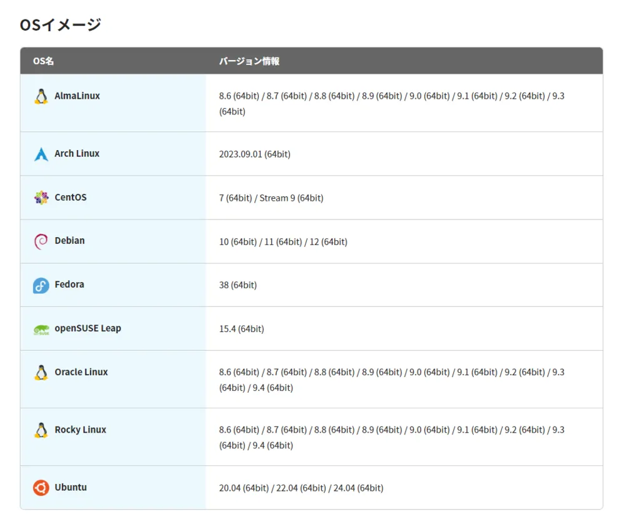Click the AlmaLinux penguin icon

(x=41, y=96)
